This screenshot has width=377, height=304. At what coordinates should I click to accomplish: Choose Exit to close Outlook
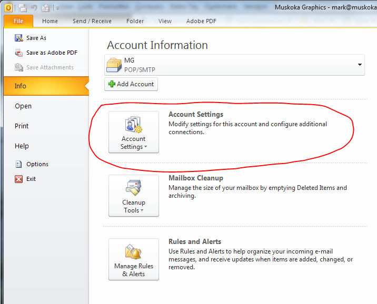pos(31,179)
